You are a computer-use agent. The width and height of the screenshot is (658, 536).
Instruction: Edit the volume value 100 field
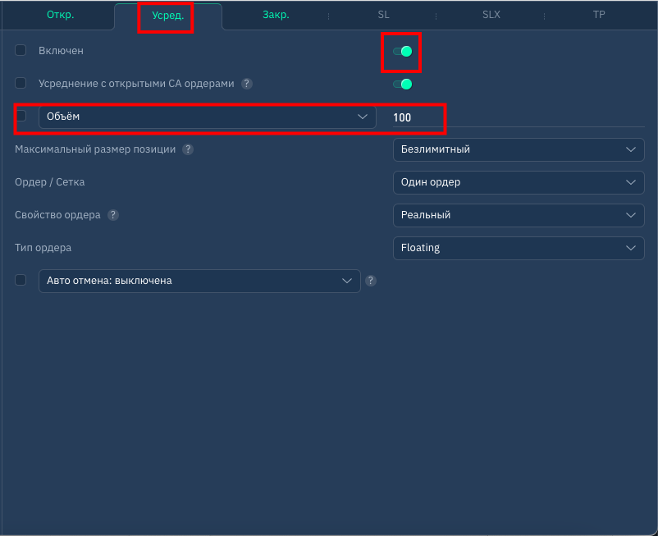click(519, 117)
